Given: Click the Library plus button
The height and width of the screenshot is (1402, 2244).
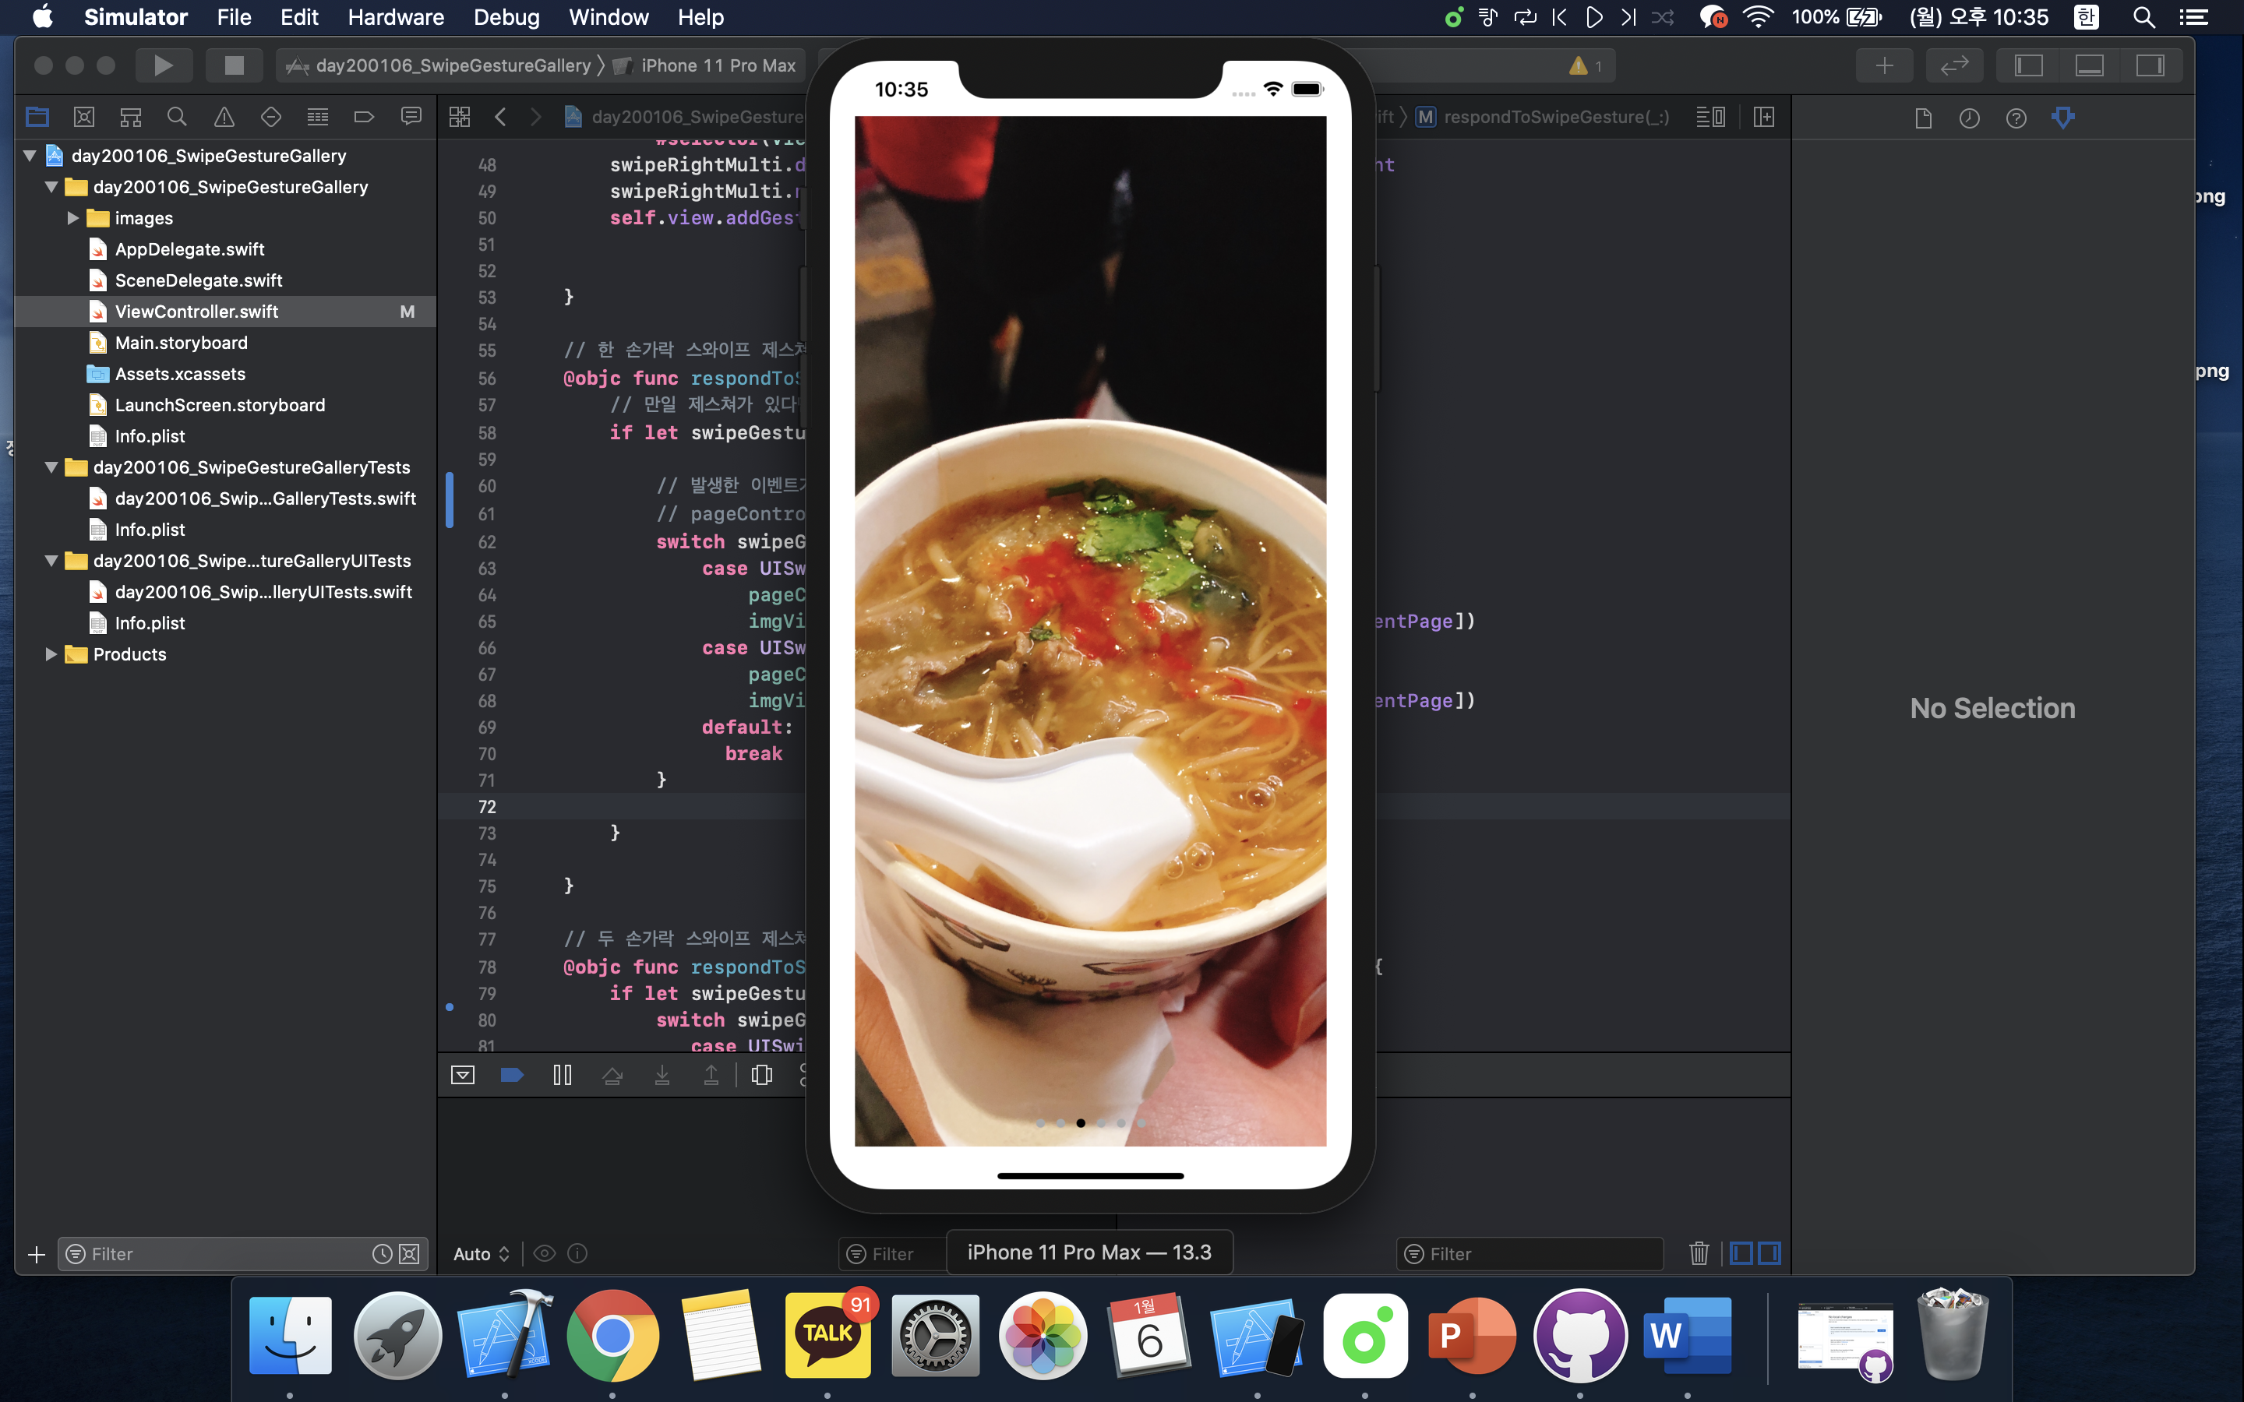Looking at the screenshot, I should tap(1884, 65).
